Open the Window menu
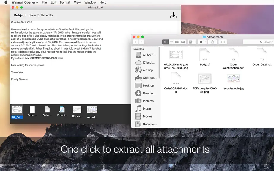The width and height of the screenshot is (274, 171). 90,2
